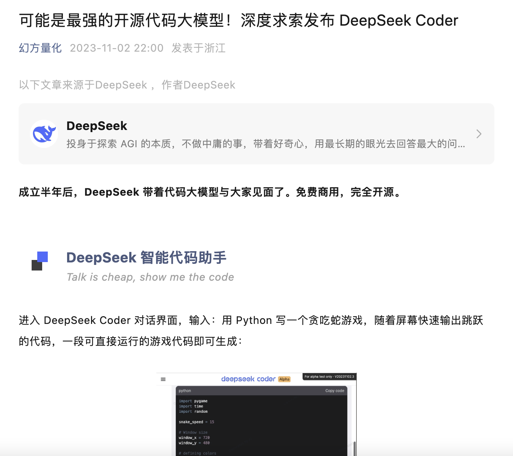This screenshot has height=456, width=513.
Task: Click the For alpha test only version label
Action: (x=329, y=377)
